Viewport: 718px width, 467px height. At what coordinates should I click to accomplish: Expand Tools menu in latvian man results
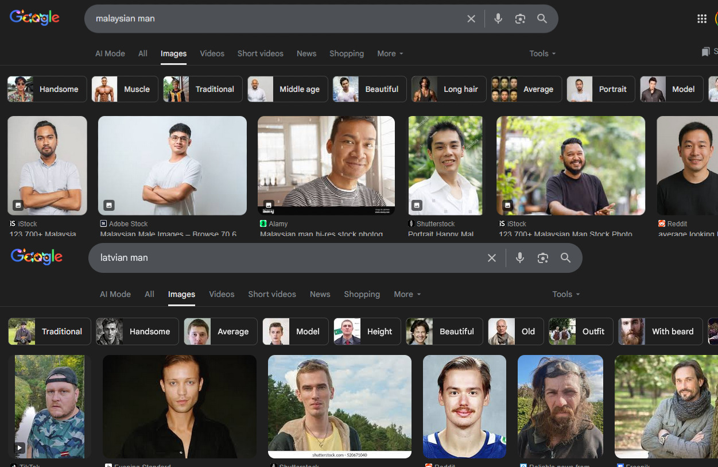pos(566,294)
